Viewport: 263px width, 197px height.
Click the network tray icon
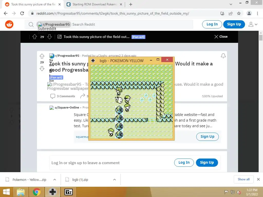tap(233, 192)
